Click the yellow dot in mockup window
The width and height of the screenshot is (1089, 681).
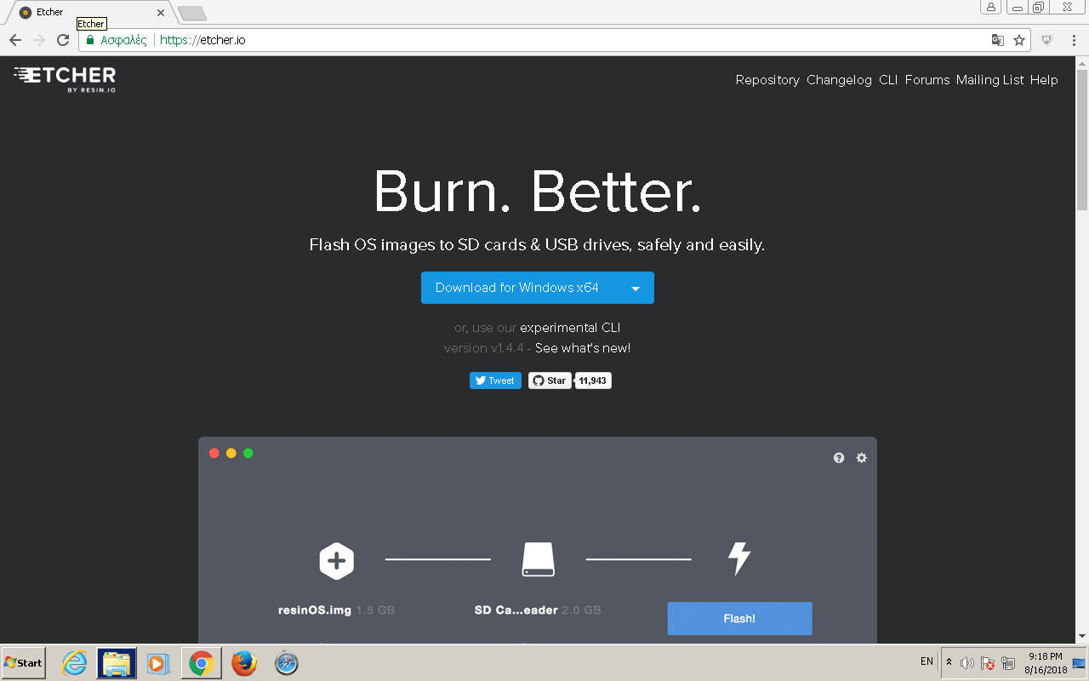point(231,453)
